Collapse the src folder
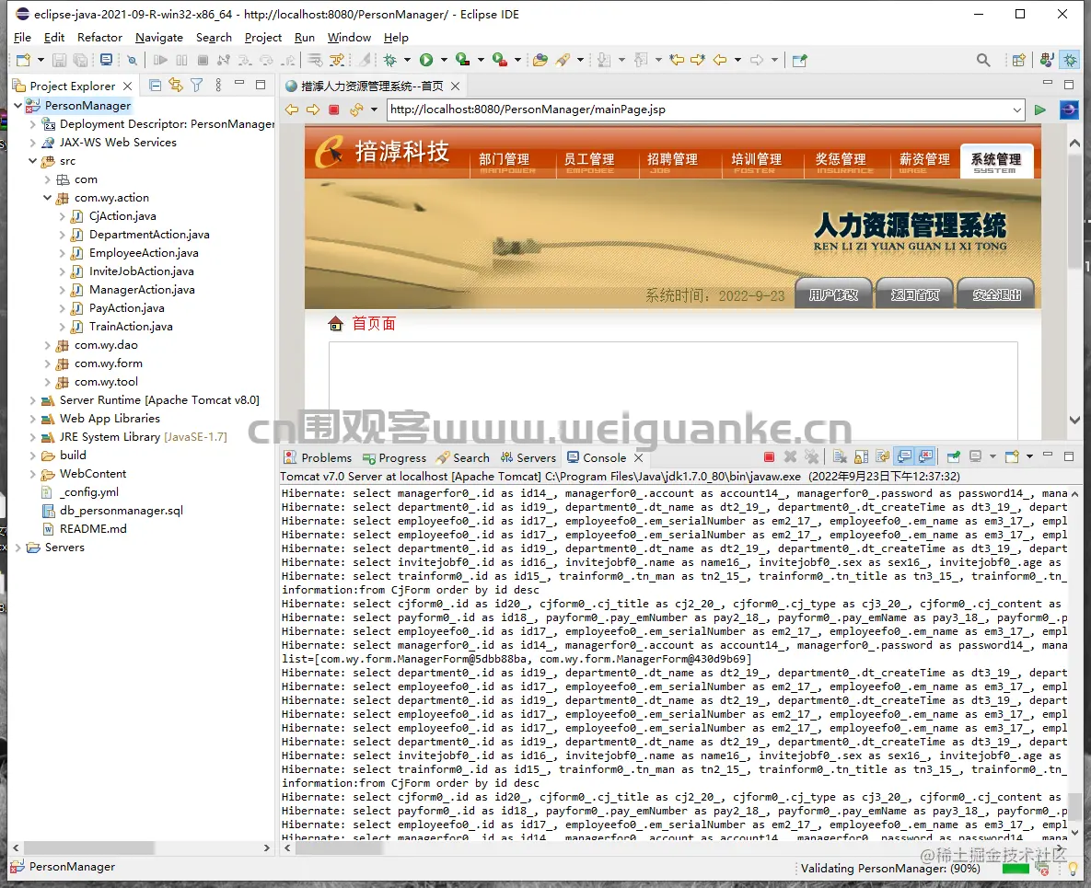Screen dimensions: 1091x888 click(33, 161)
